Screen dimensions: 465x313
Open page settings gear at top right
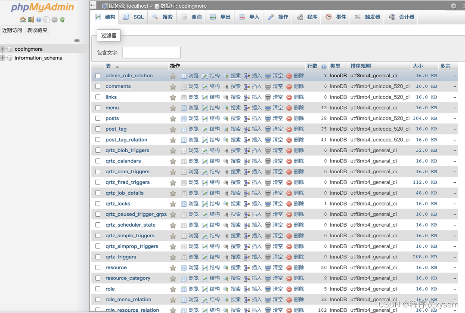click(x=453, y=6)
